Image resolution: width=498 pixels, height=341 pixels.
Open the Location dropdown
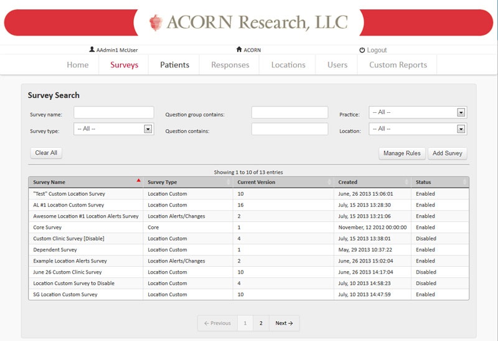418,129
